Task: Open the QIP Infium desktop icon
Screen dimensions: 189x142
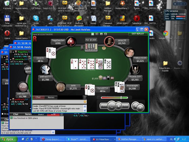Action: click(x=36, y=5)
